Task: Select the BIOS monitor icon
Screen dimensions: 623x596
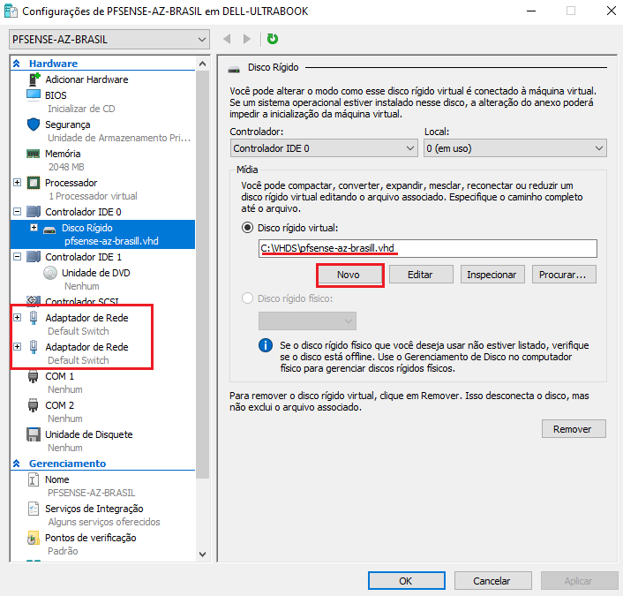Action: (34, 95)
